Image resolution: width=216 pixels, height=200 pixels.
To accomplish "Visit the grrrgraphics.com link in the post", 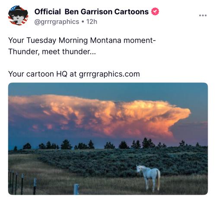I will tap(109, 74).
